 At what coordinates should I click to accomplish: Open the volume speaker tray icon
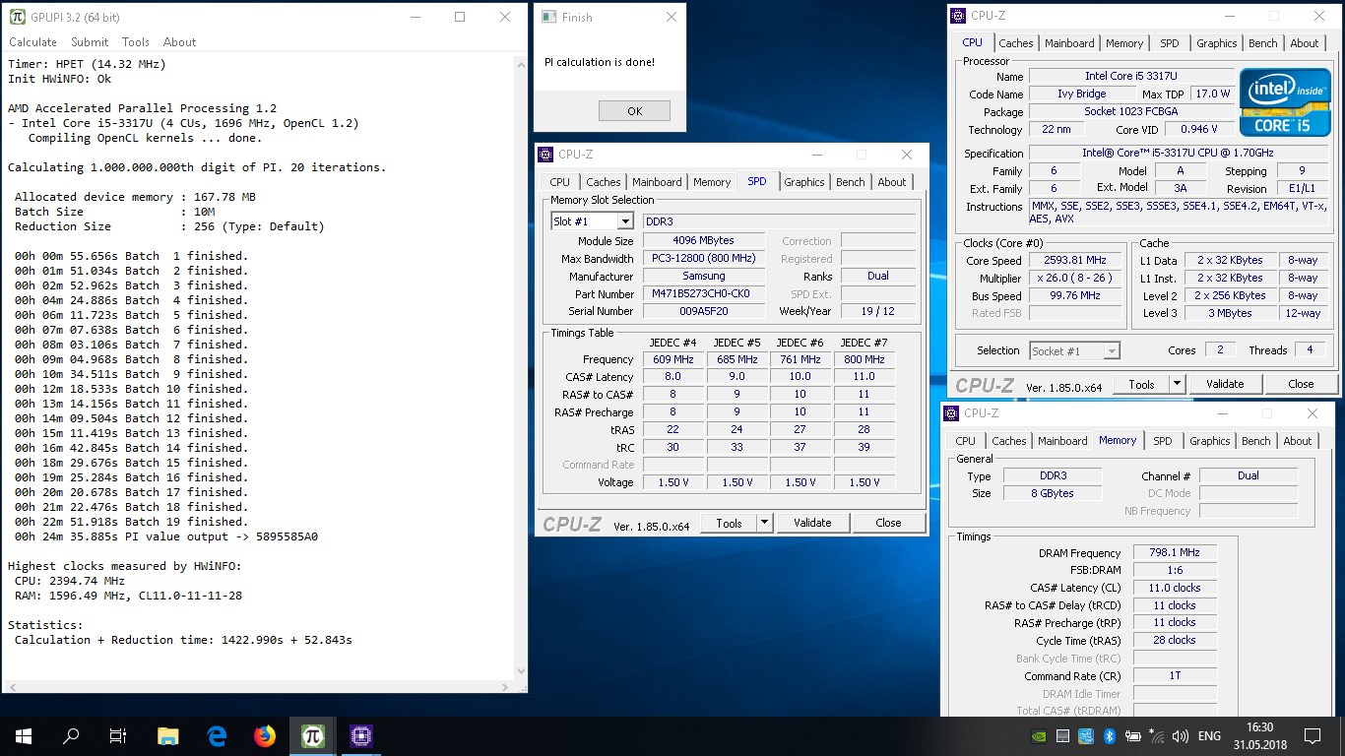[x=1181, y=735]
